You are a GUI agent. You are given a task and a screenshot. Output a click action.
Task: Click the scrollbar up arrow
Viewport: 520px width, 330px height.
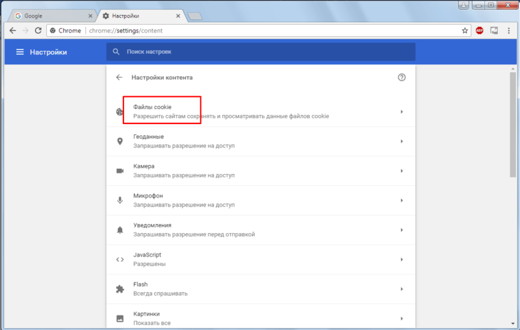click(513, 69)
